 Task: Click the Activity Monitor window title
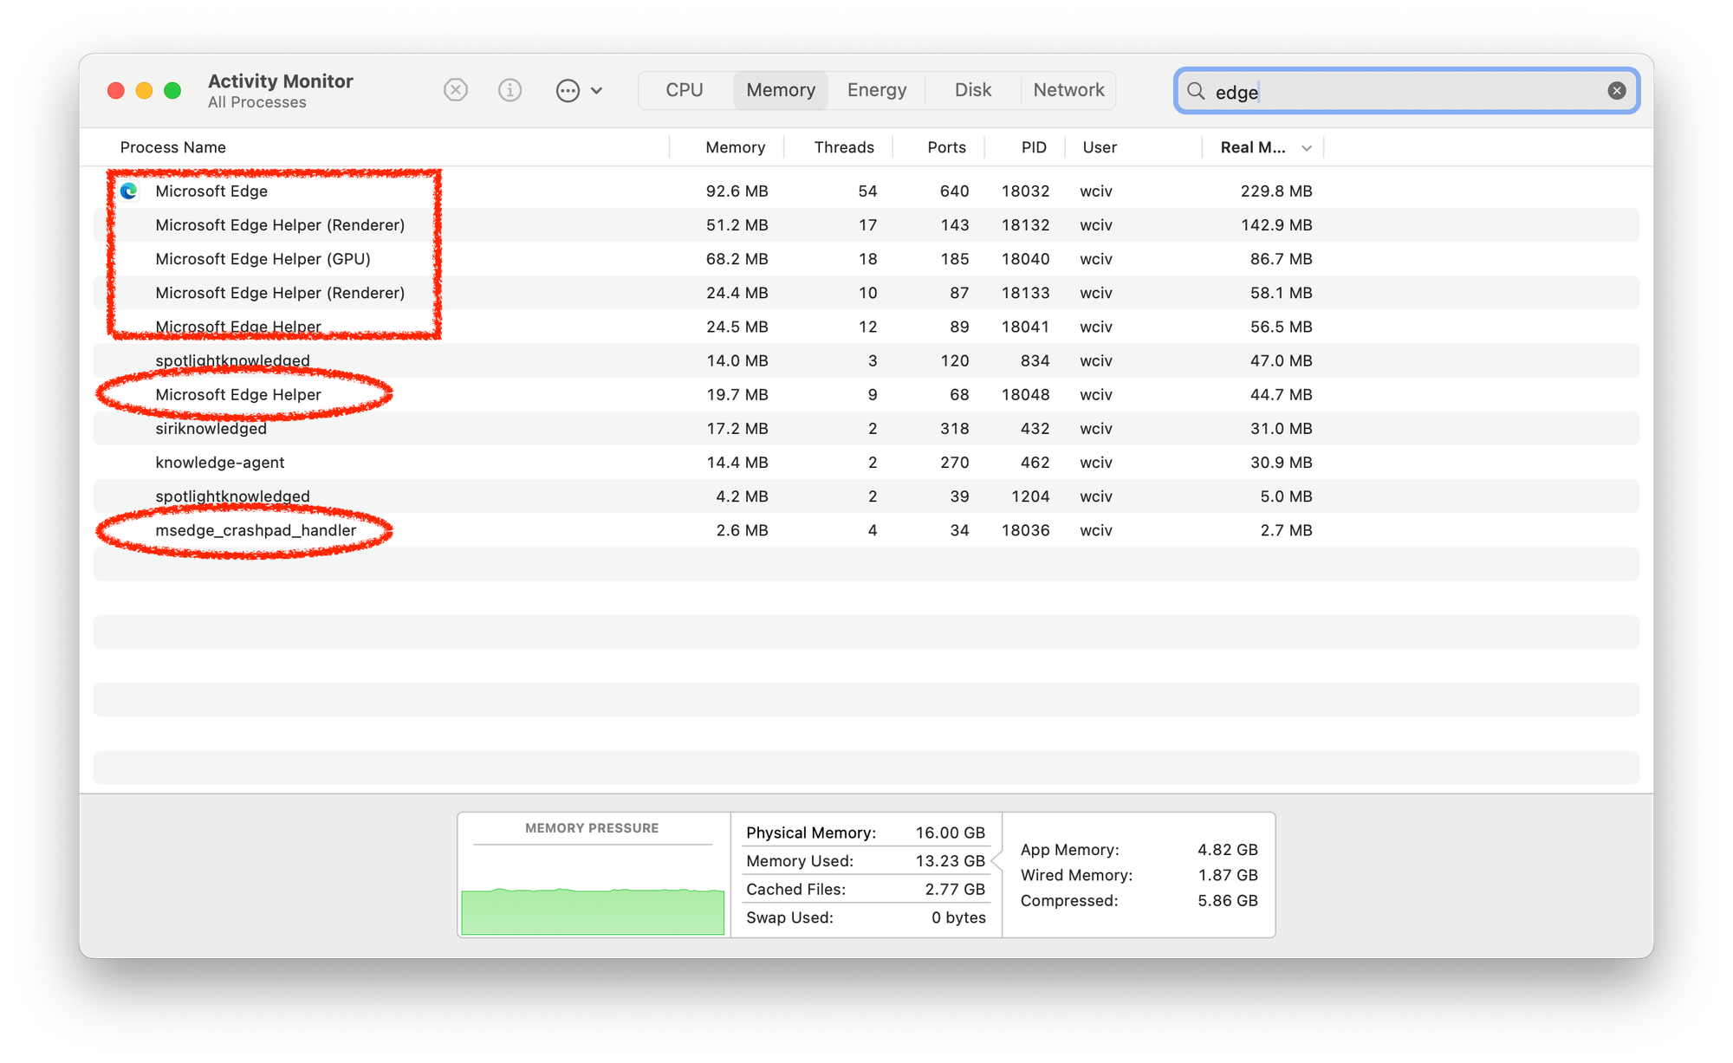tap(280, 81)
